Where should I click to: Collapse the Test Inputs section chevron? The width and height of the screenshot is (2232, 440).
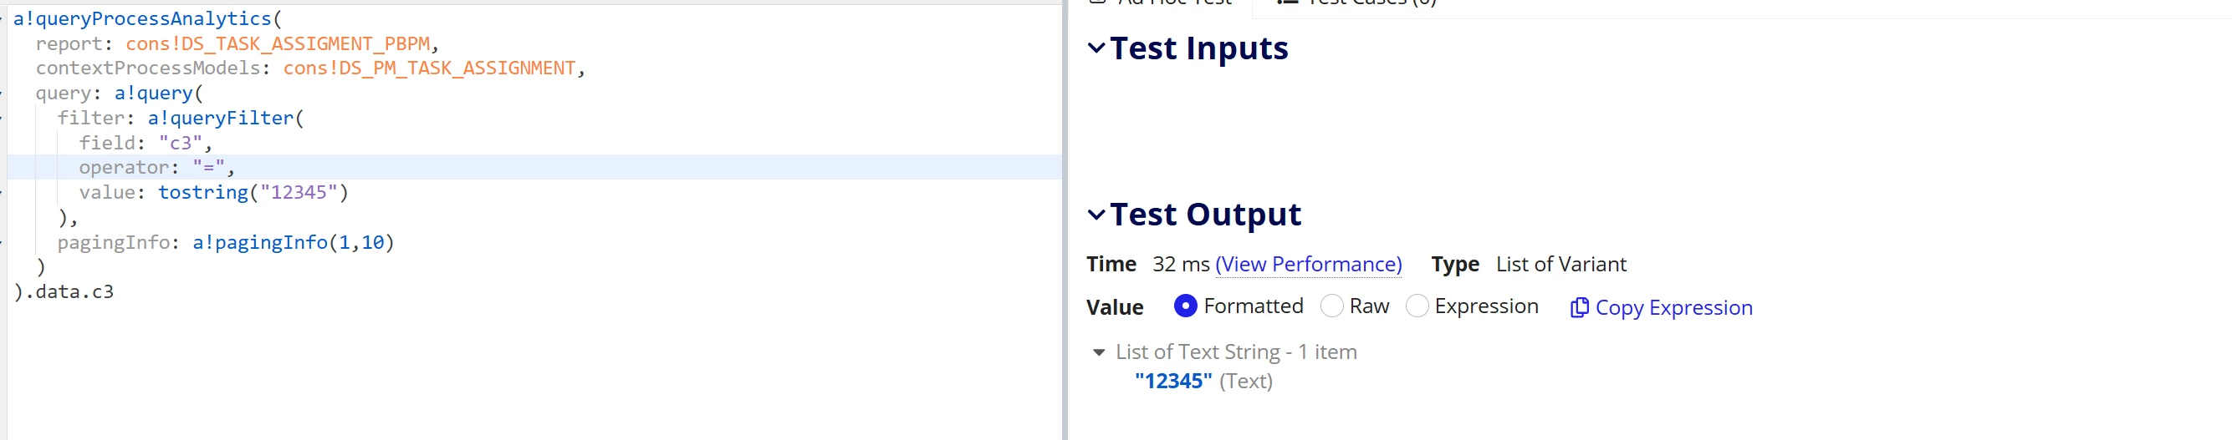(1096, 48)
